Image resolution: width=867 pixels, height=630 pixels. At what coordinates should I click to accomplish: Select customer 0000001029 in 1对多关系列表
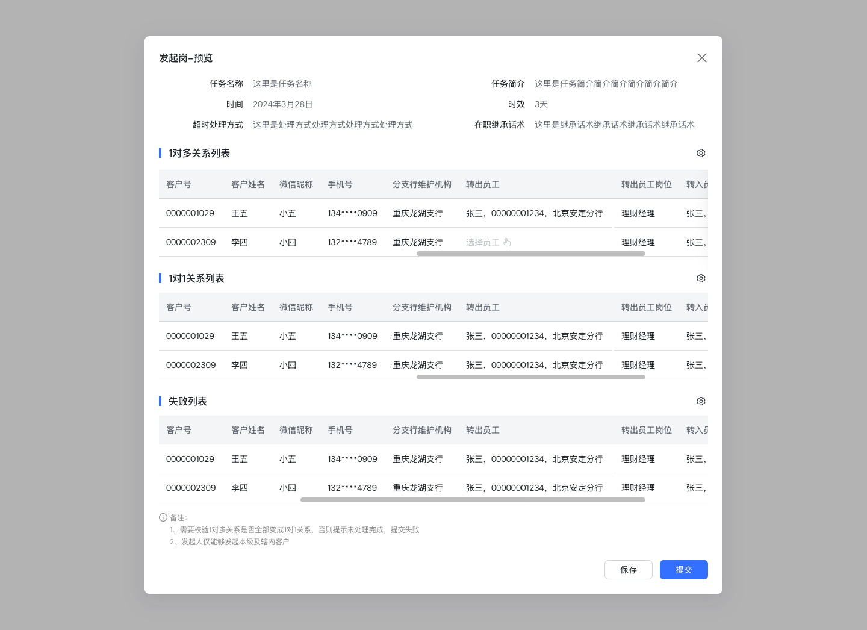tap(190, 213)
